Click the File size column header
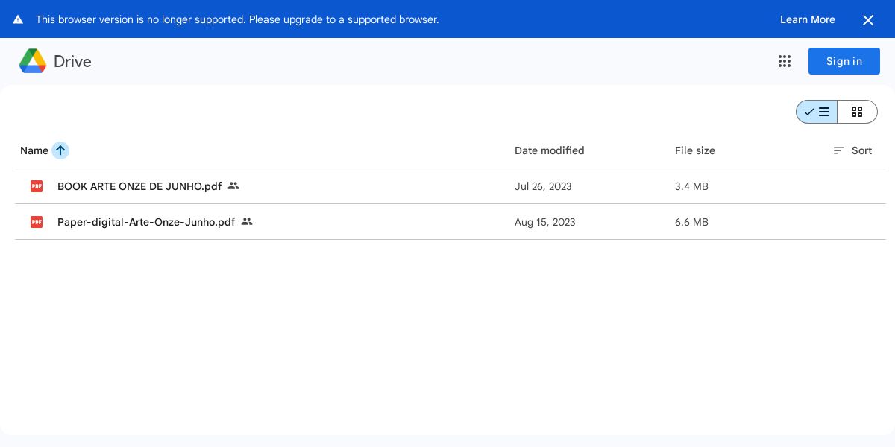 [x=694, y=150]
